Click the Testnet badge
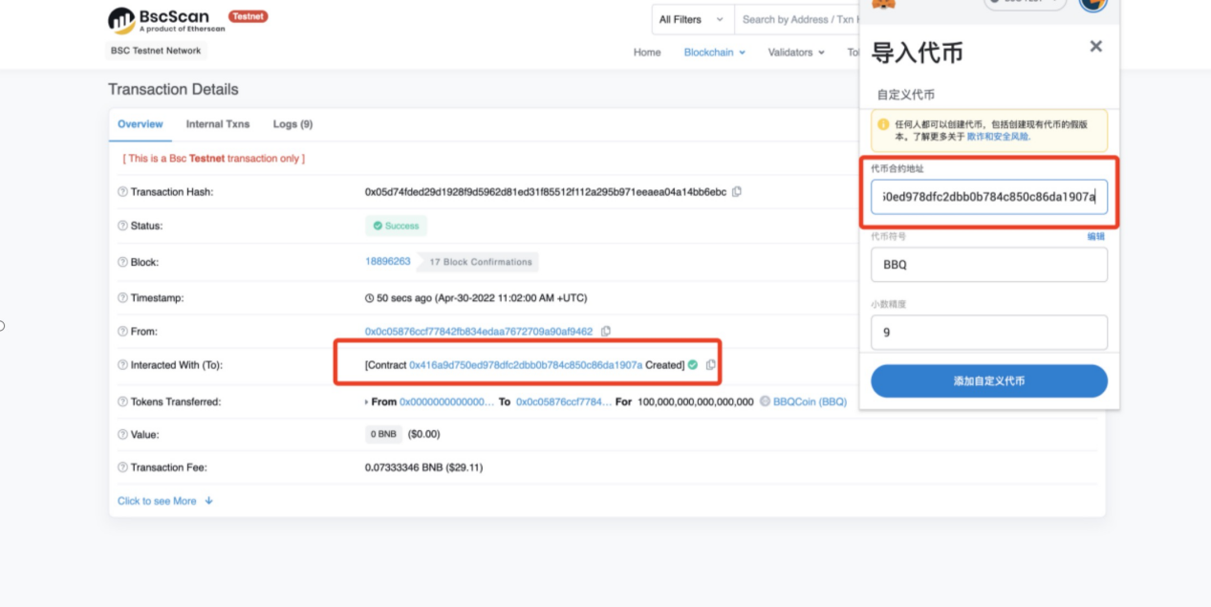The height and width of the screenshot is (607, 1211). (x=249, y=16)
